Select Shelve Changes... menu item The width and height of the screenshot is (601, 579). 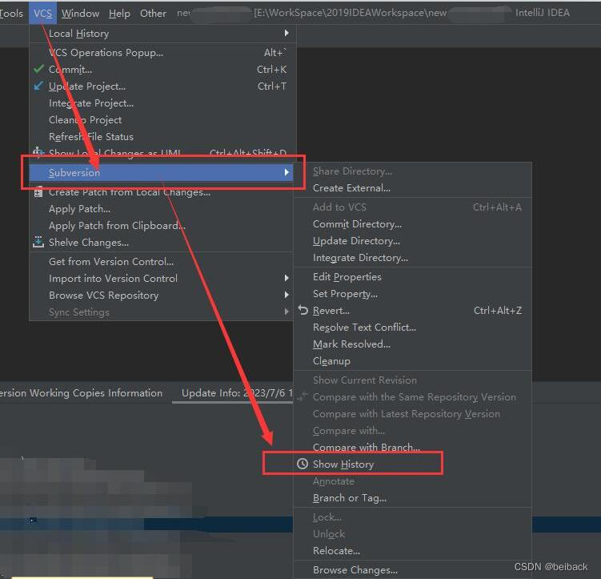[161, 243]
